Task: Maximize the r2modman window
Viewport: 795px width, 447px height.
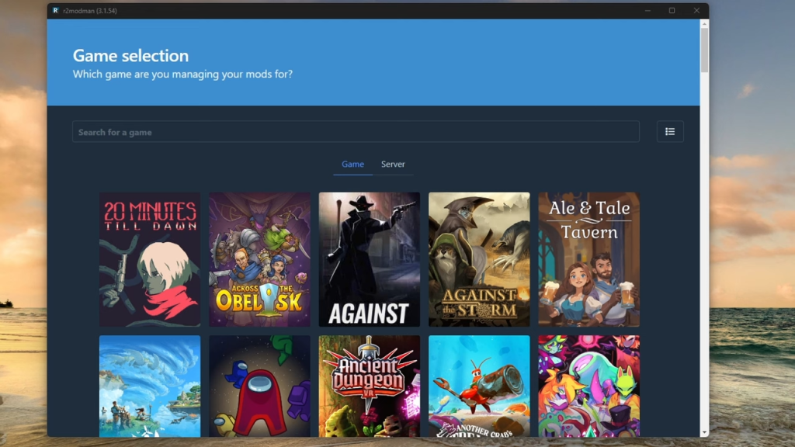Action: coord(672,11)
